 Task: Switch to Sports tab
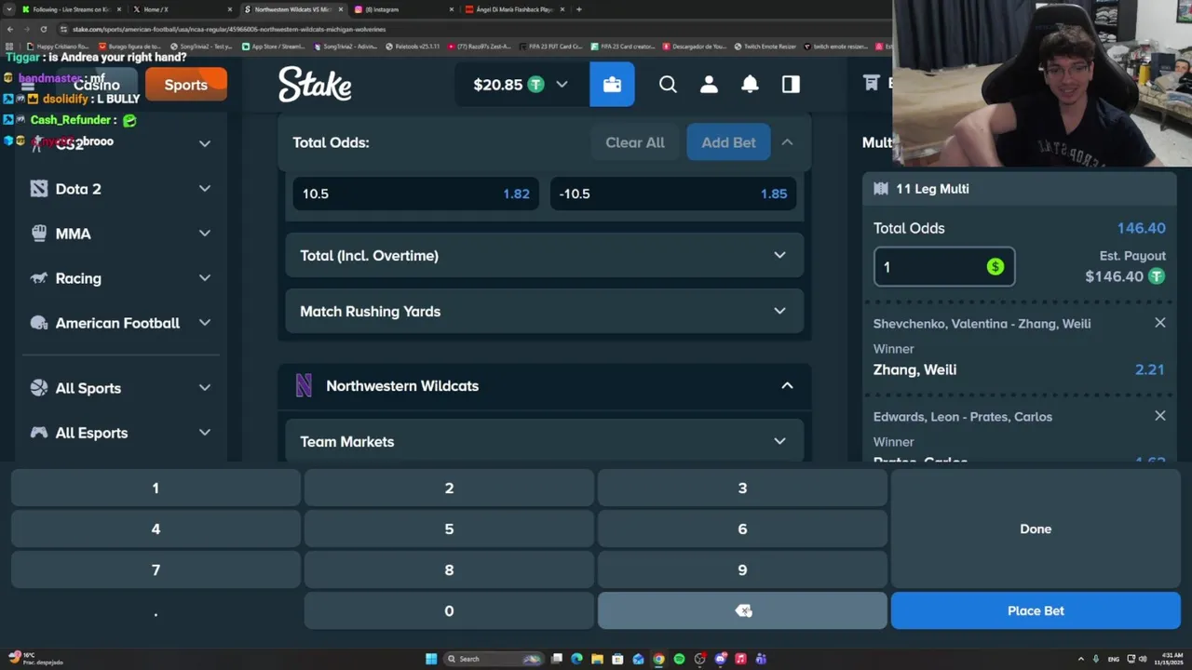(x=186, y=85)
